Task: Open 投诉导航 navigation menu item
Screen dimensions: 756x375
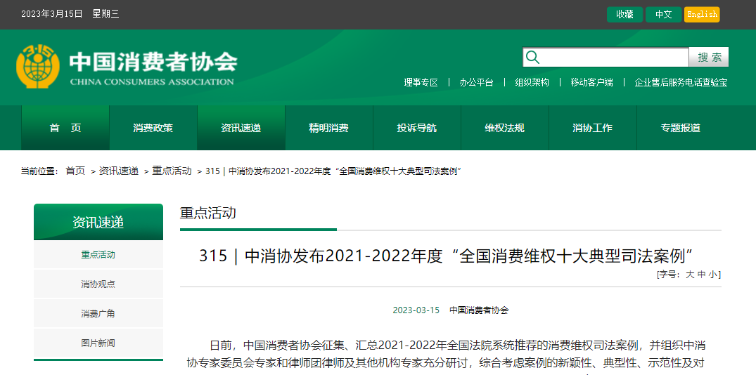Action: [x=416, y=128]
